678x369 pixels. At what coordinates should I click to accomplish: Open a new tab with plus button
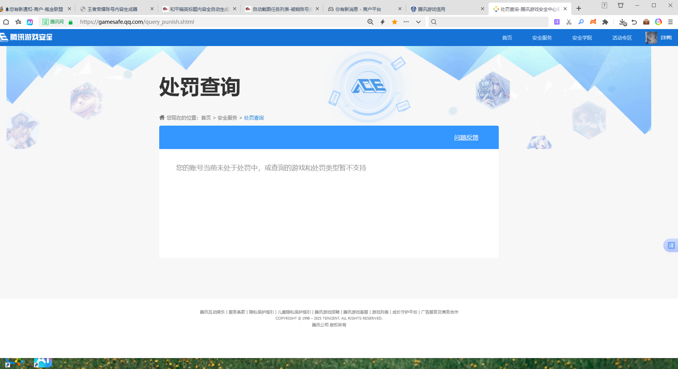(579, 8)
